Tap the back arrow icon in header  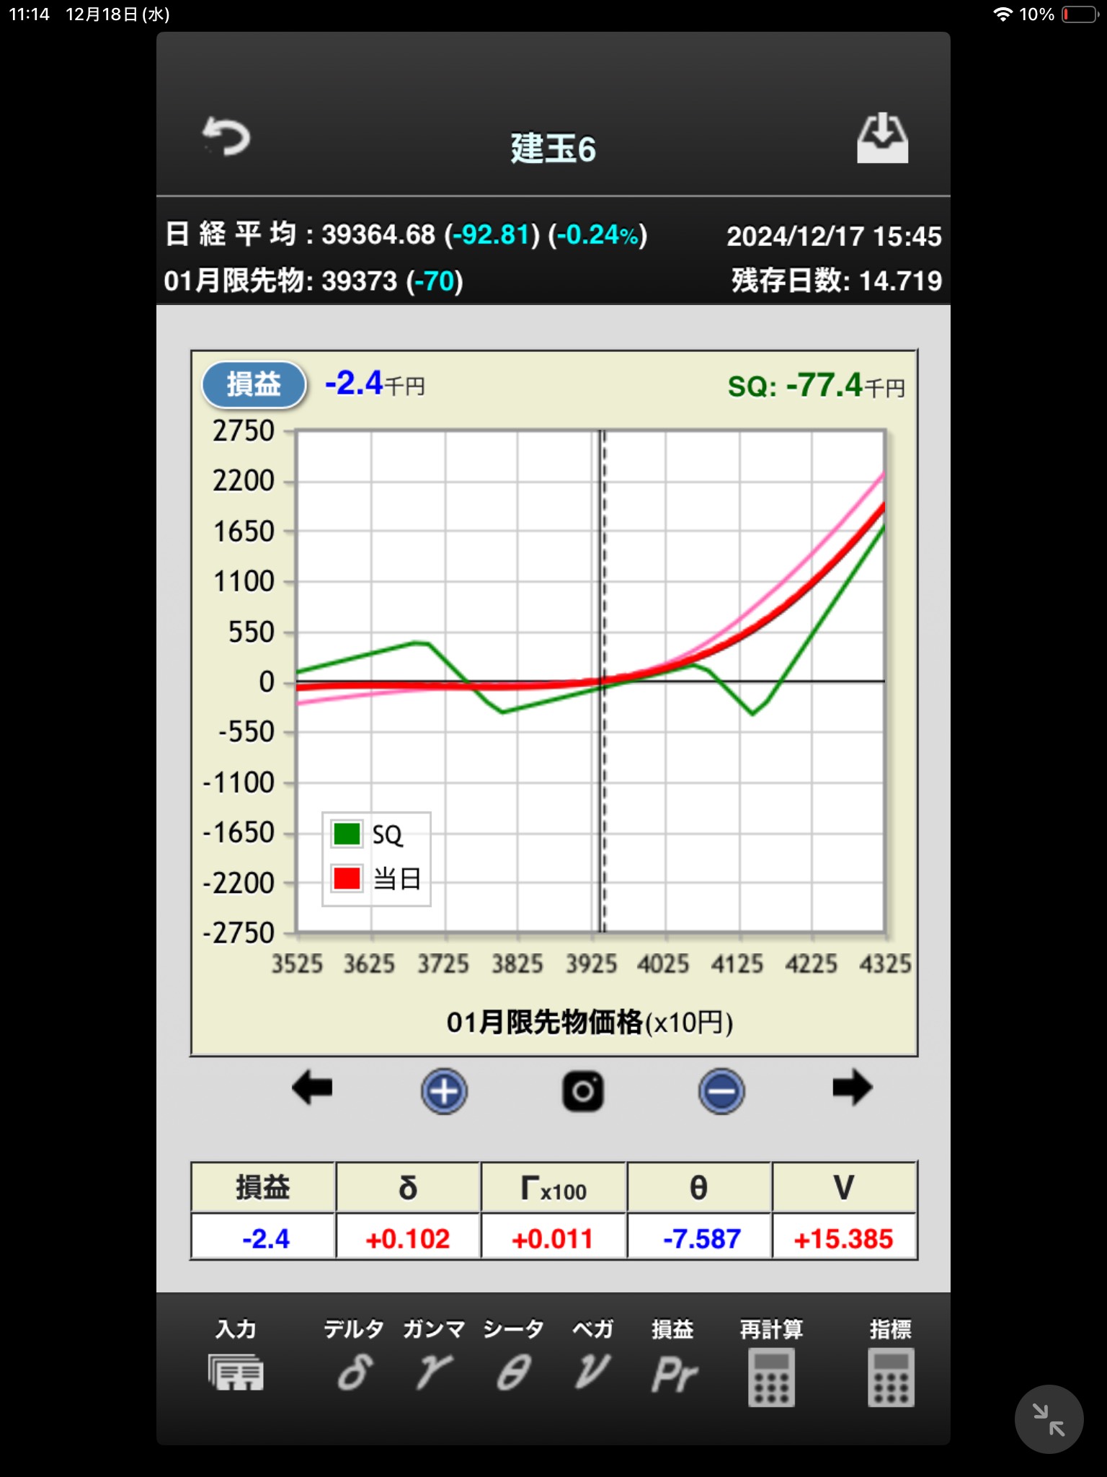pyautogui.click(x=226, y=136)
